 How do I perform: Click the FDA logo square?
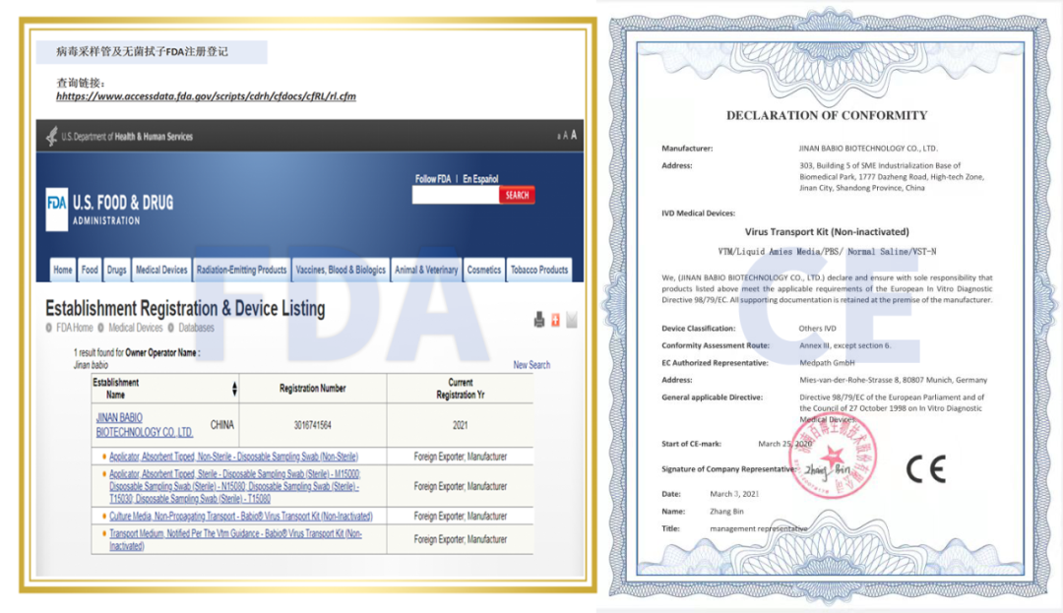pyautogui.click(x=57, y=210)
